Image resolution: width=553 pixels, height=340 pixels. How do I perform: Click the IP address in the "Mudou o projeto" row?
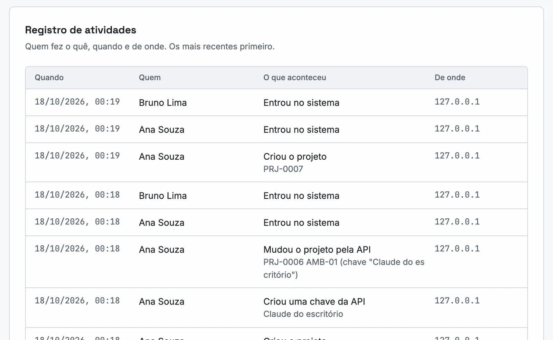(457, 249)
